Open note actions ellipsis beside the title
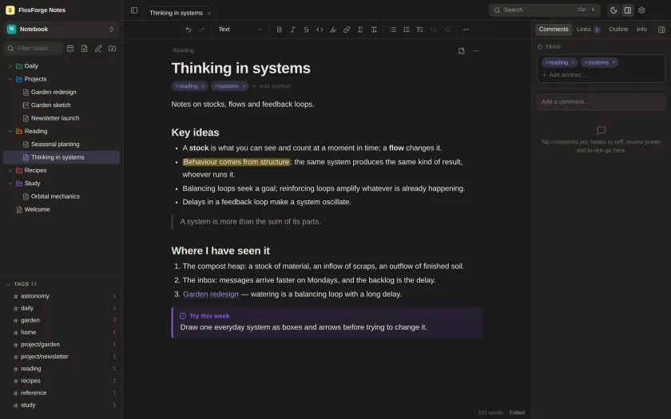 tap(476, 51)
